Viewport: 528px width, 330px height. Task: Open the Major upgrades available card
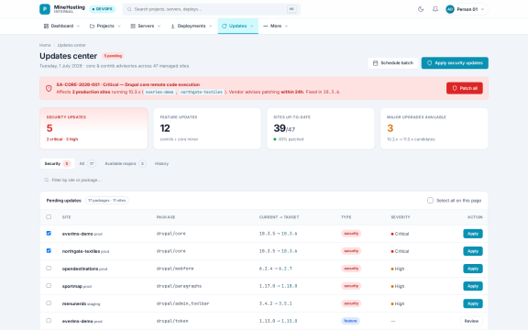(434, 128)
